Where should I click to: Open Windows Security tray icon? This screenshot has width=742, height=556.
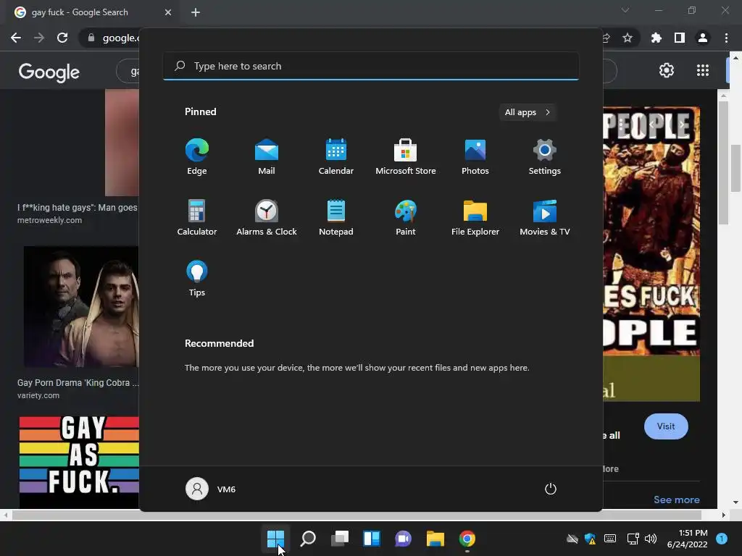(x=590, y=539)
